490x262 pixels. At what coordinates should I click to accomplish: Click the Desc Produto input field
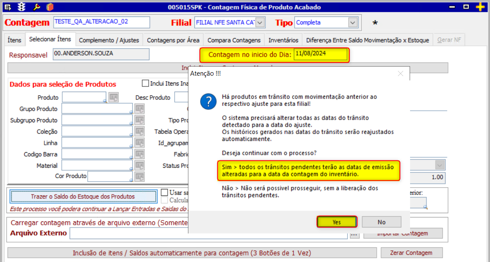click(x=181, y=97)
